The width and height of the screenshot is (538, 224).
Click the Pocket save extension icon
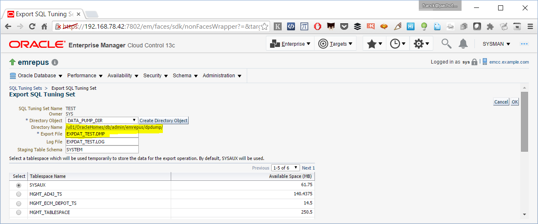coord(344,26)
